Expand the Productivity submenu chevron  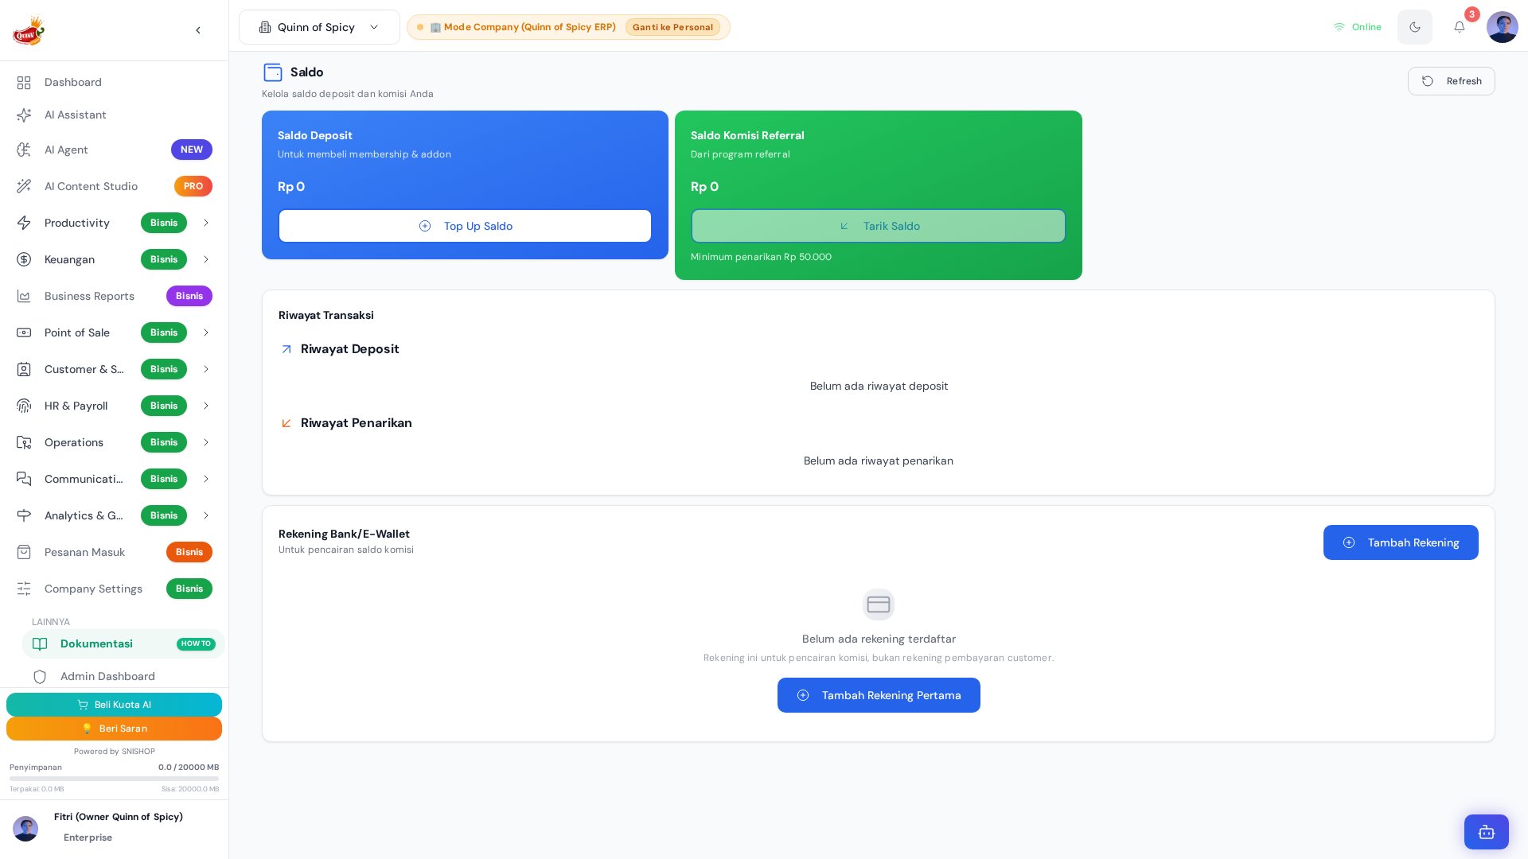pyautogui.click(x=206, y=223)
